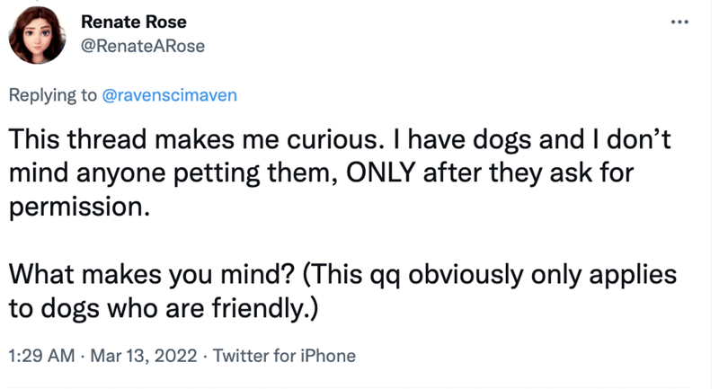This screenshot has width=719, height=389.
Task: Open the @ravenscimaven mention link
Action: 169,95
